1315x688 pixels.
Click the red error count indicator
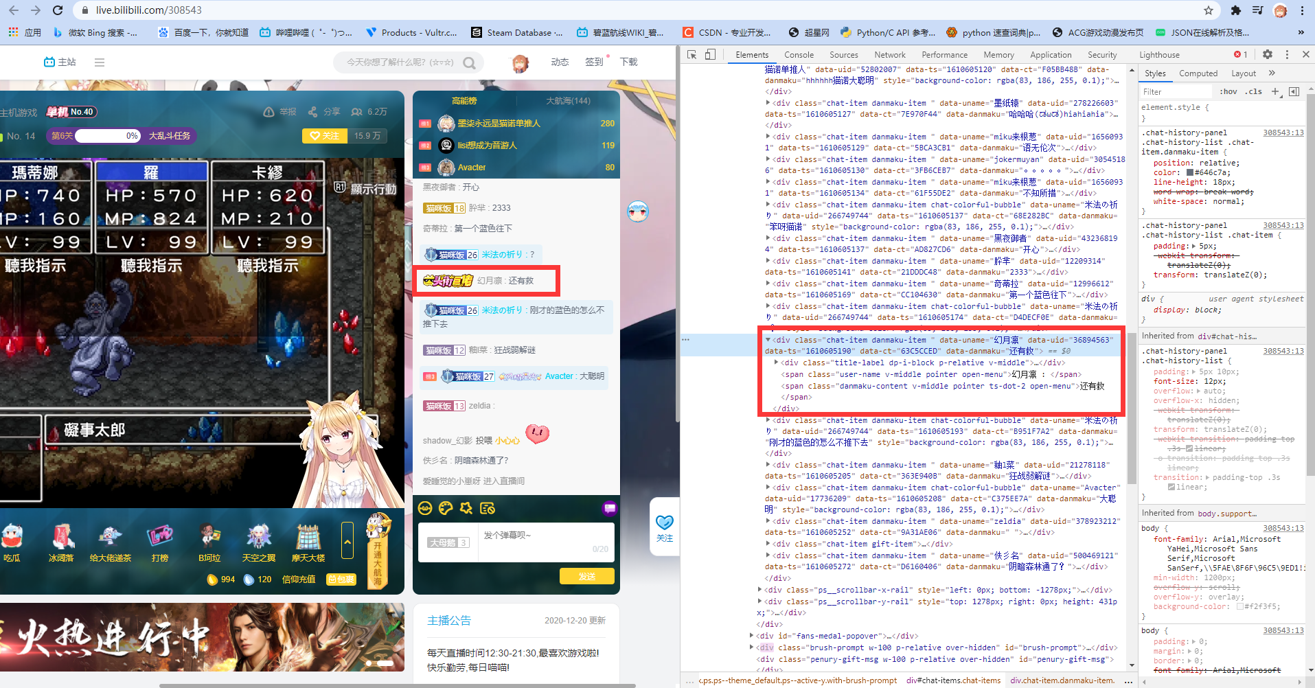pyautogui.click(x=1241, y=54)
